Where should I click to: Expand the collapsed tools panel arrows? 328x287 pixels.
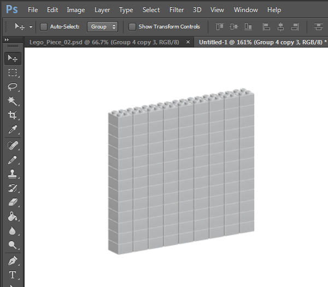coord(7,39)
